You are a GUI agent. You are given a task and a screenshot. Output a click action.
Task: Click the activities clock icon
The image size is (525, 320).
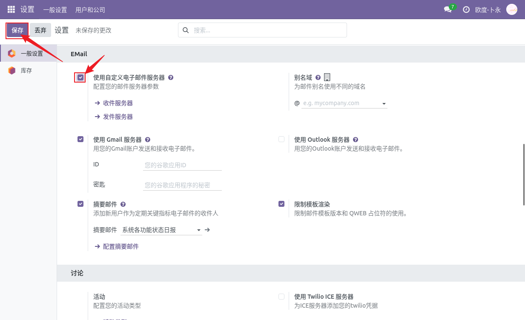coord(466,9)
